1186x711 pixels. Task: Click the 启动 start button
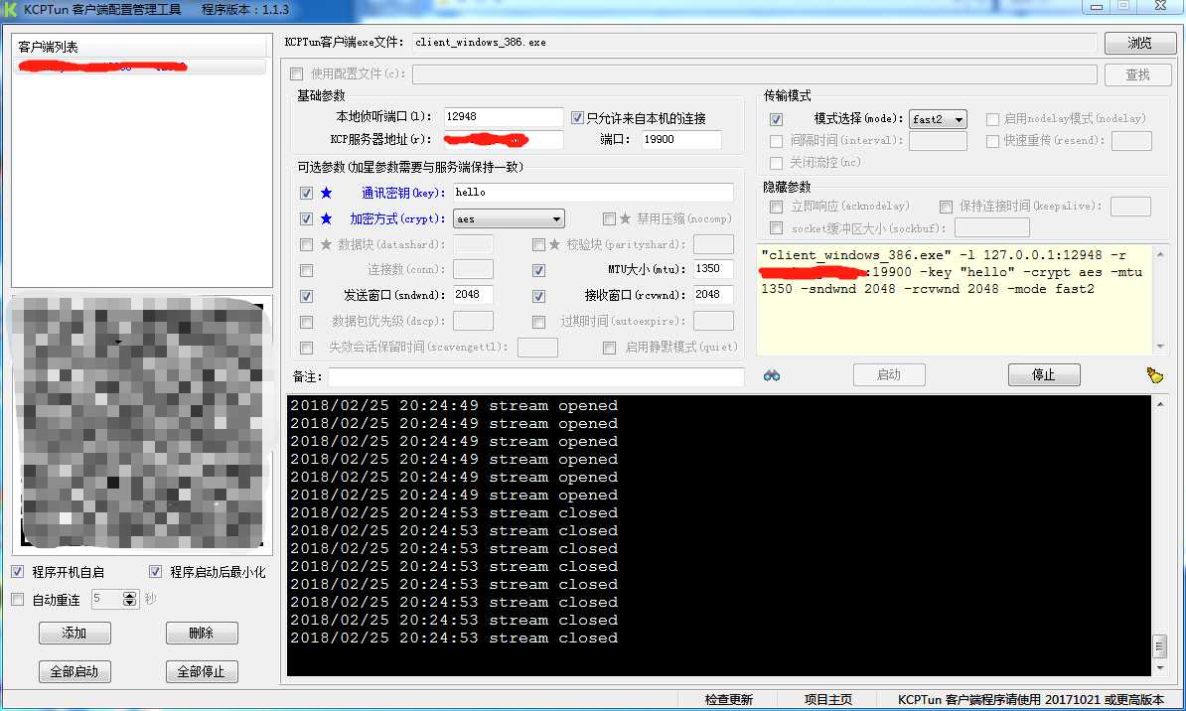pos(889,374)
